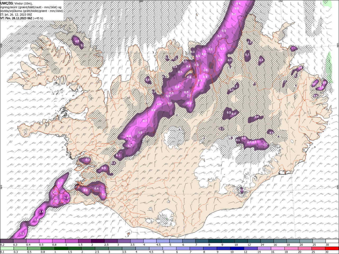Click the 30 label in the upper legend row
Screen dimensions: 339x254
[327, 244]
